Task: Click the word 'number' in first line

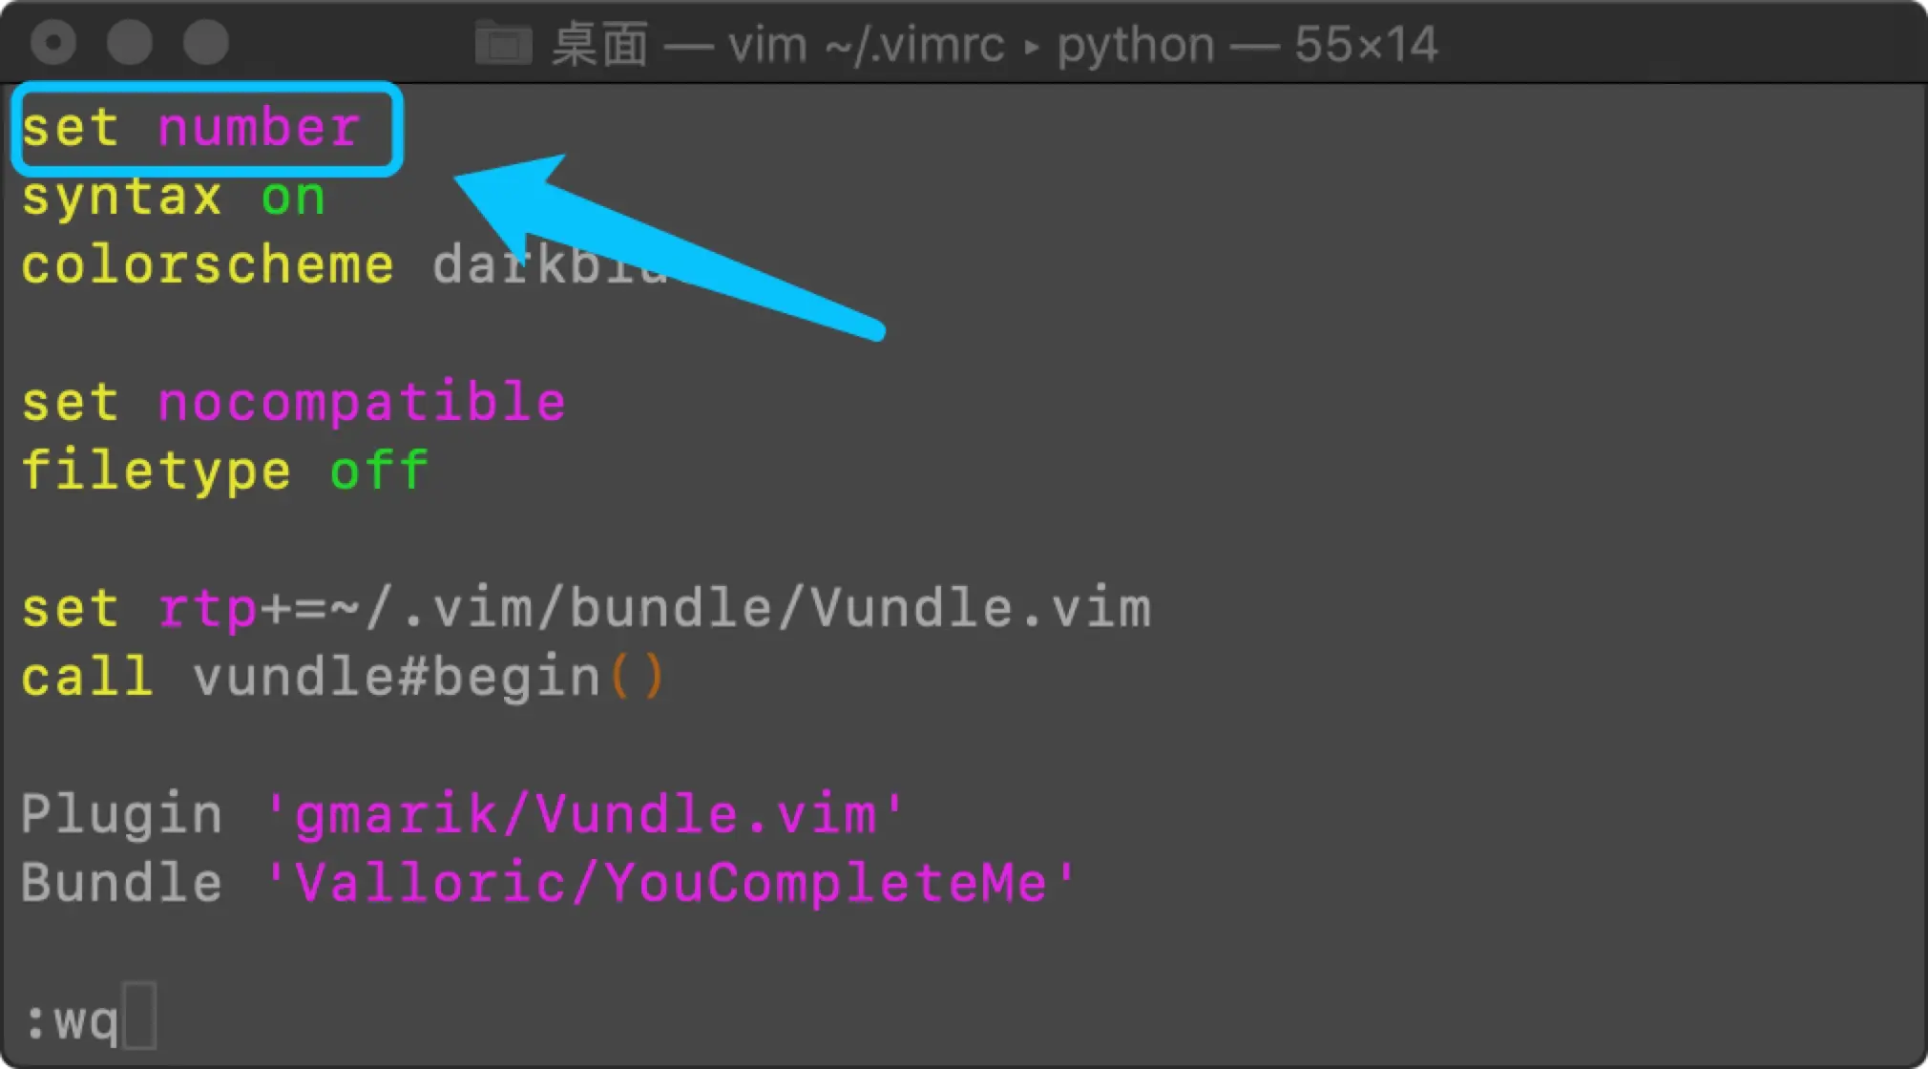Action: click(x=259, y=128)
